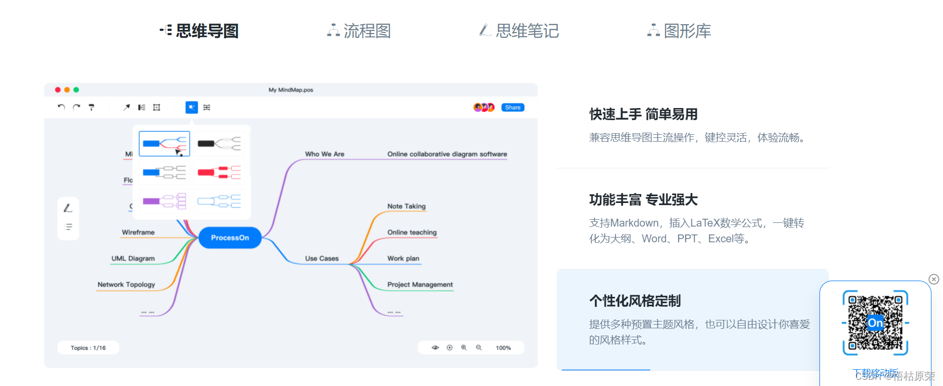943x386 pixels.
Task: Click the redo arrow icon
Action: point(77,107)
